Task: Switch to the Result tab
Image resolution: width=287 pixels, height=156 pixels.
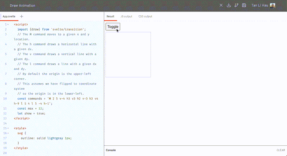Action: 111,16
